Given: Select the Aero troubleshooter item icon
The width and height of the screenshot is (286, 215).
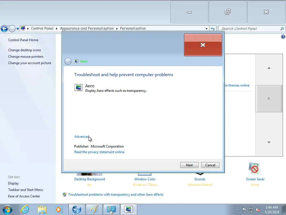Looking at the screenshot, I should 78,87.
